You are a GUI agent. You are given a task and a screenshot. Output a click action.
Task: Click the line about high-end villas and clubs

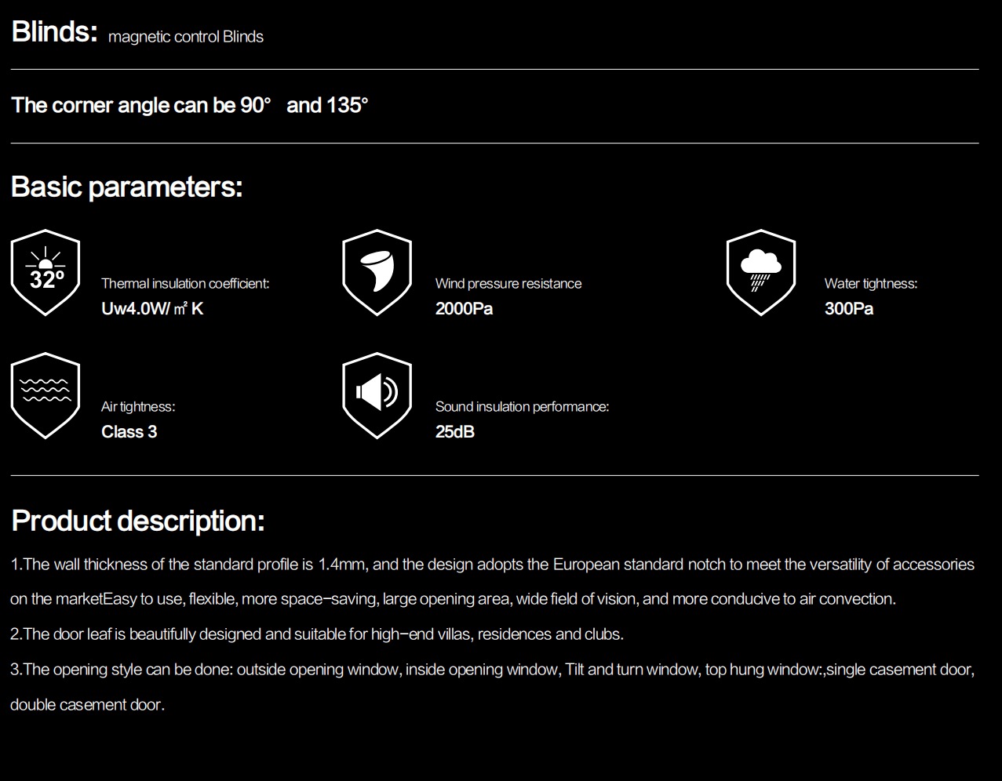coord(317,634)
